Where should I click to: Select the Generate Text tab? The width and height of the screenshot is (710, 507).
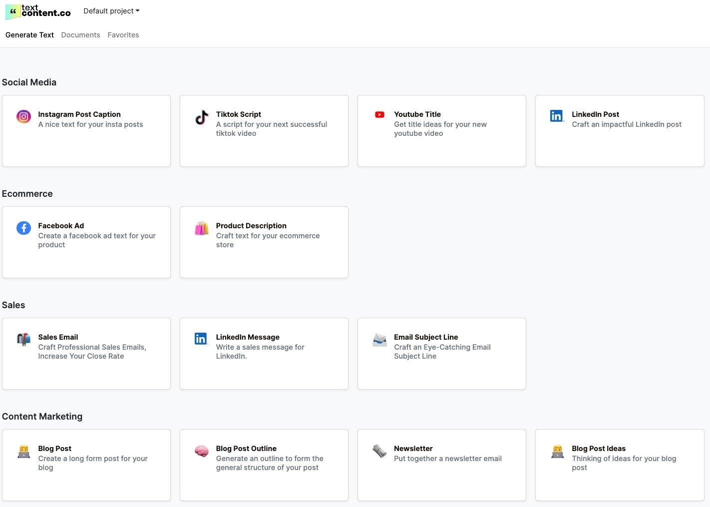29,35
